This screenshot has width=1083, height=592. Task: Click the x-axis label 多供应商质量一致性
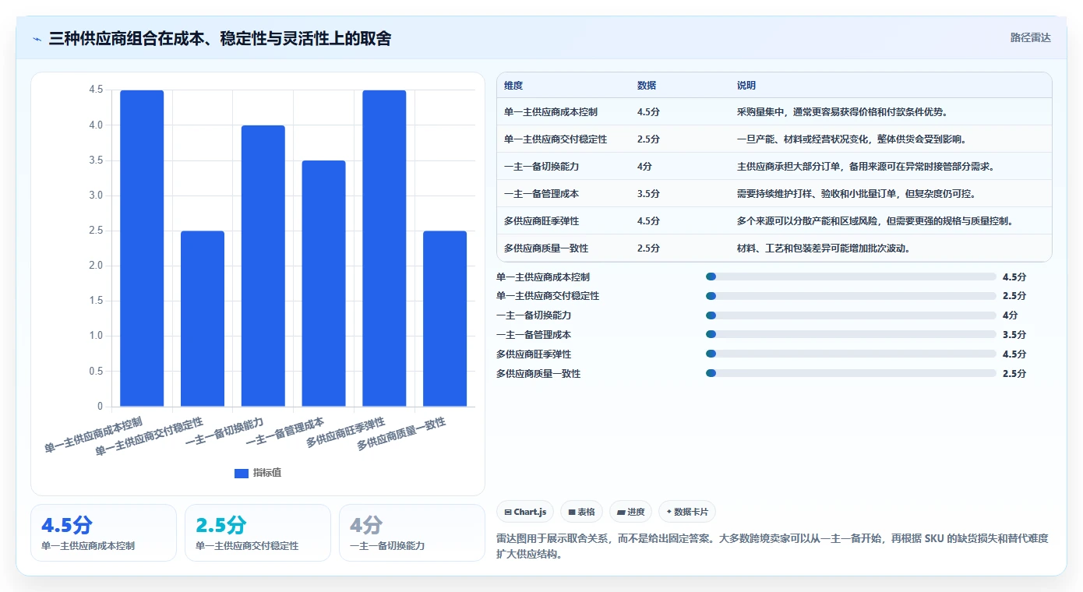pos(401,434)
